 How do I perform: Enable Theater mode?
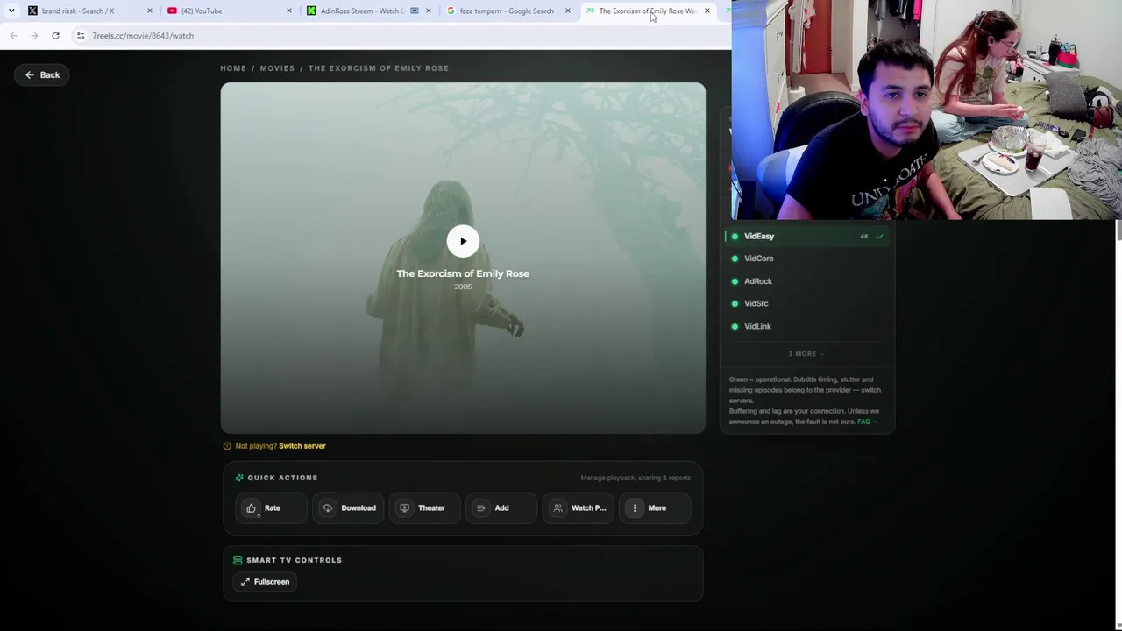[x=424, y=507]
